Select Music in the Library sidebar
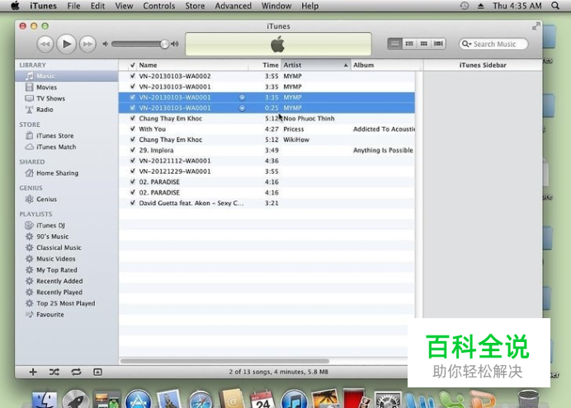The width and height of the screenshot is (571, 408). pos(67,76)
